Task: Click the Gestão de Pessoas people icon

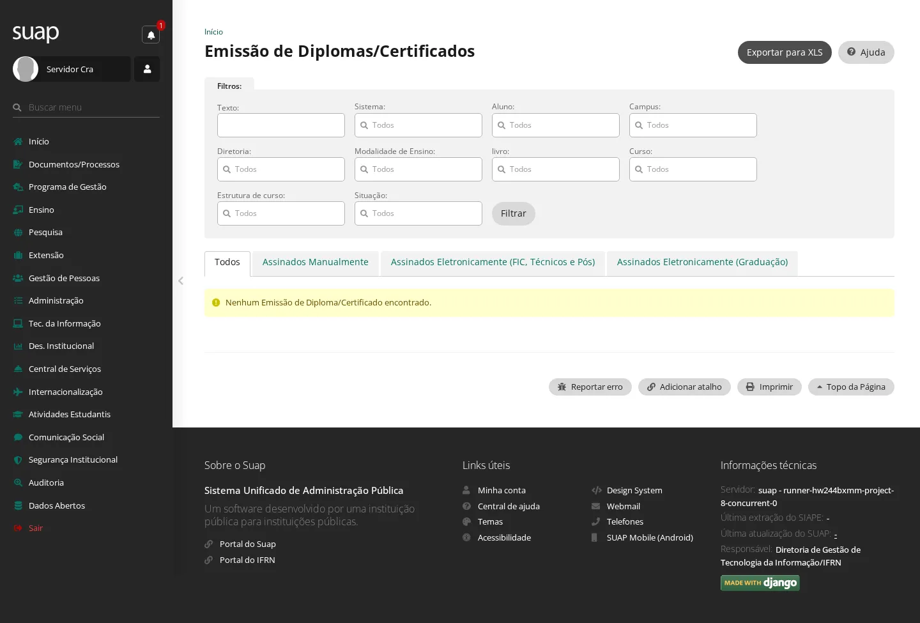Action: click(x=18, y=278)
